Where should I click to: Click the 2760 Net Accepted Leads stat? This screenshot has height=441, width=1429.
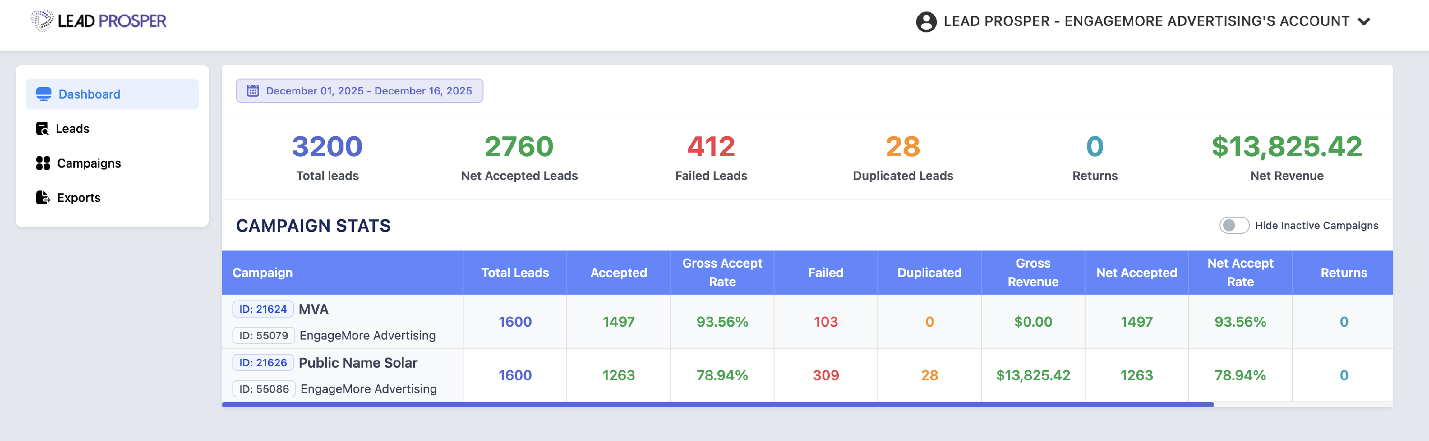point(519,147)
